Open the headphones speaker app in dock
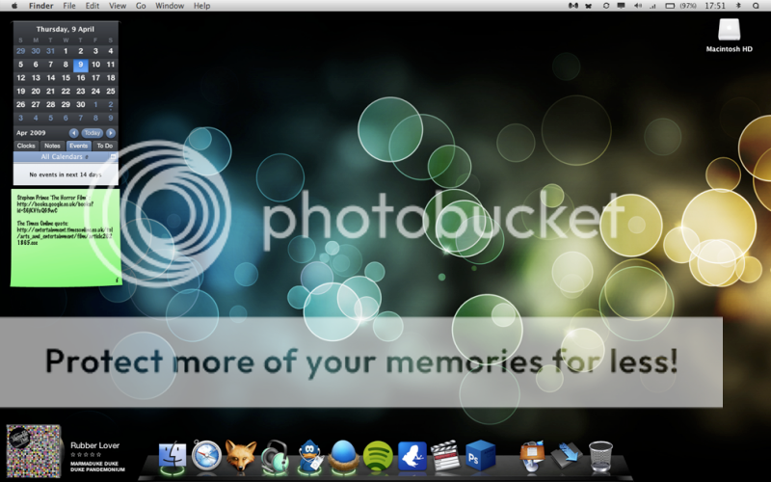The width and height of the screenshot is (771, 482). (x=275, y=456)
